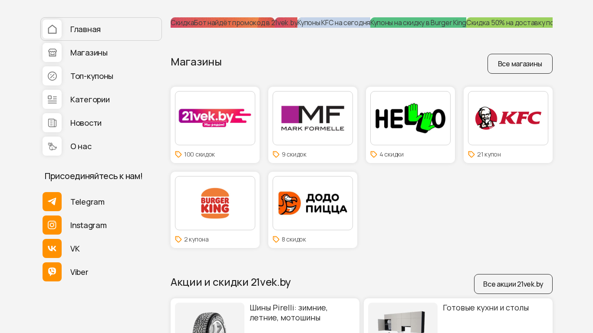593x333 pixels.
Task: Click the Купоны KFC на сегодня banner
Action: click(333, 23)
